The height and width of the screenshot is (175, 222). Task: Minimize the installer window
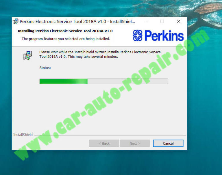[146, 21]
